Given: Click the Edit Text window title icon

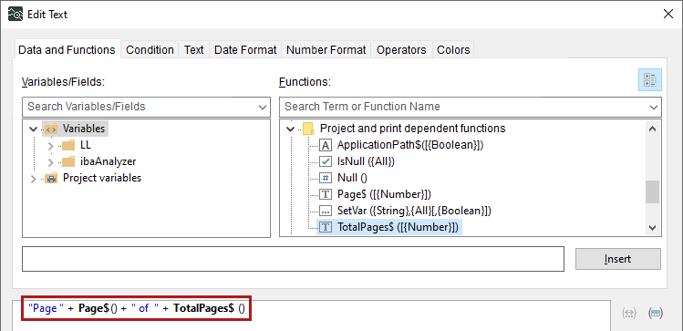Looking at the screenshot, I should tap(16, 14).
